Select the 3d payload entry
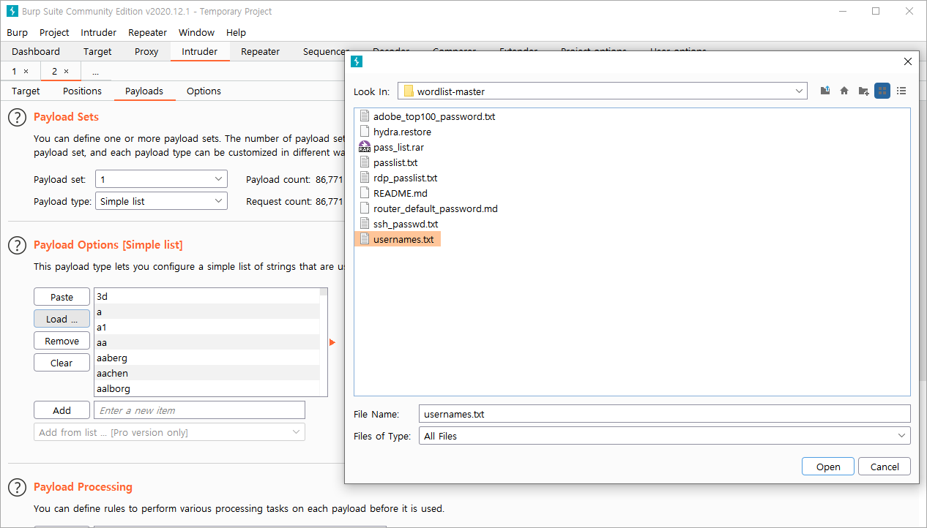 [x=206, y=296]
